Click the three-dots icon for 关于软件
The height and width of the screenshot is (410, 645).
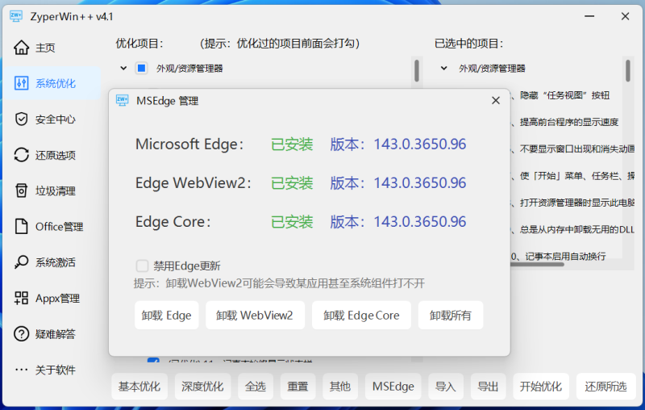point(22,370)
